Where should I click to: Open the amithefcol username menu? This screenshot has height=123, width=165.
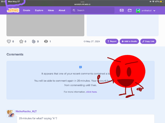(x=146, y=11)
